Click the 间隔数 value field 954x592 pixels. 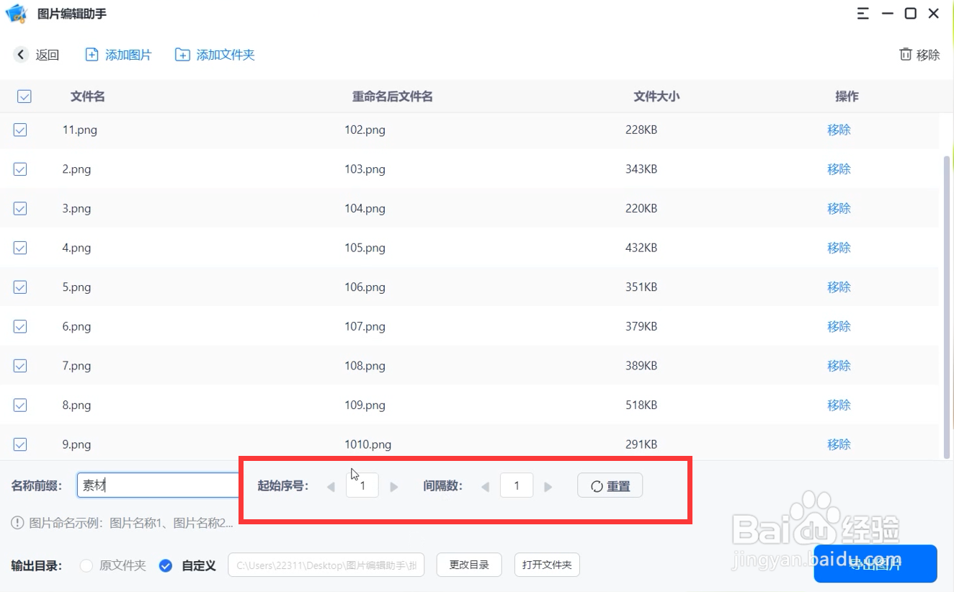[517, 485]
